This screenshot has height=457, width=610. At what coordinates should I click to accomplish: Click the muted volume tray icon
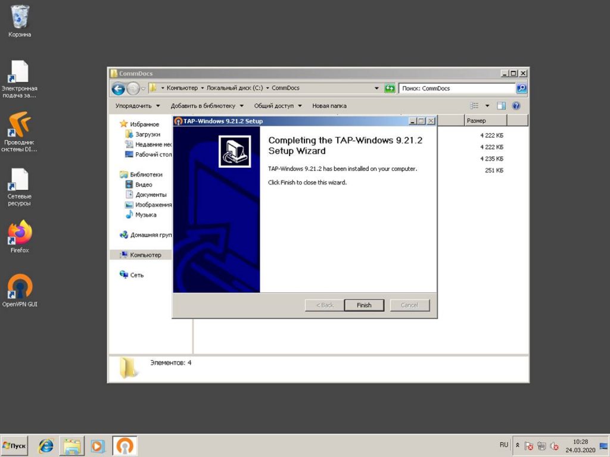coord(555,446)
